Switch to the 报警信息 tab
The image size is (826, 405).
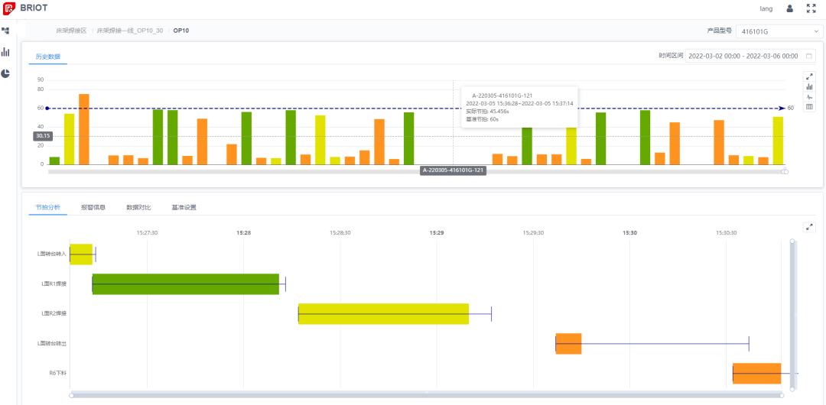point(93,207)
